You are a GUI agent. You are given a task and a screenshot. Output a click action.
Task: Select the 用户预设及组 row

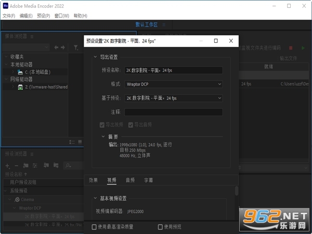coord(43,183)
